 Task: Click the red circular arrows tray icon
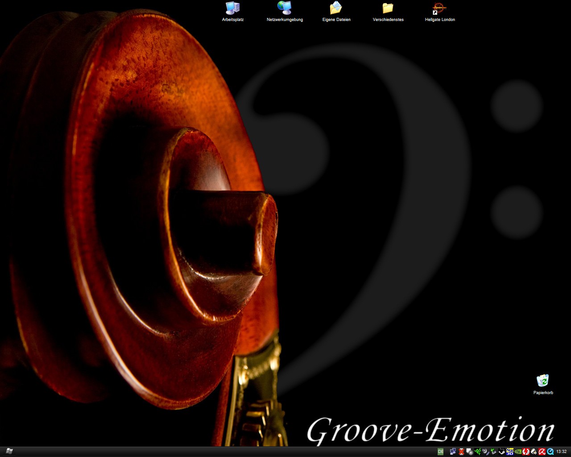(x=526, y=452)
